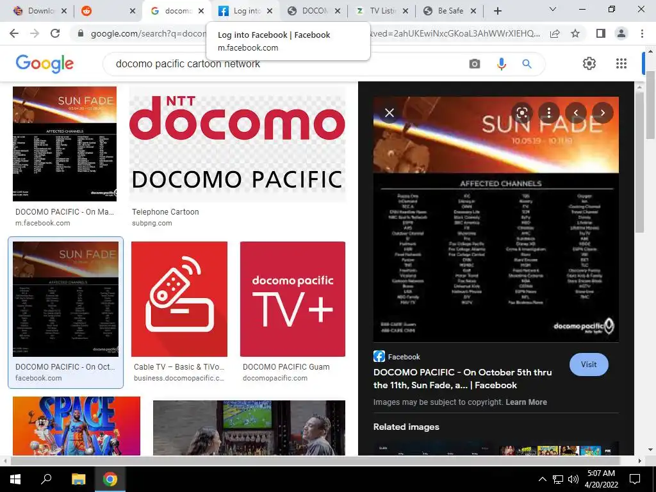Screen dimensions: 656x492
Task: Open Windows taskbar search
Action: coord(46,479)
